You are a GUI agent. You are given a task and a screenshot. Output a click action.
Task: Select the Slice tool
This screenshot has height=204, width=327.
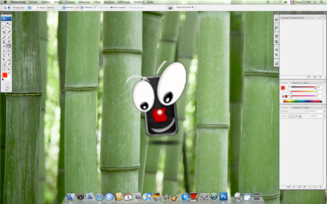[x=9, y=32]
